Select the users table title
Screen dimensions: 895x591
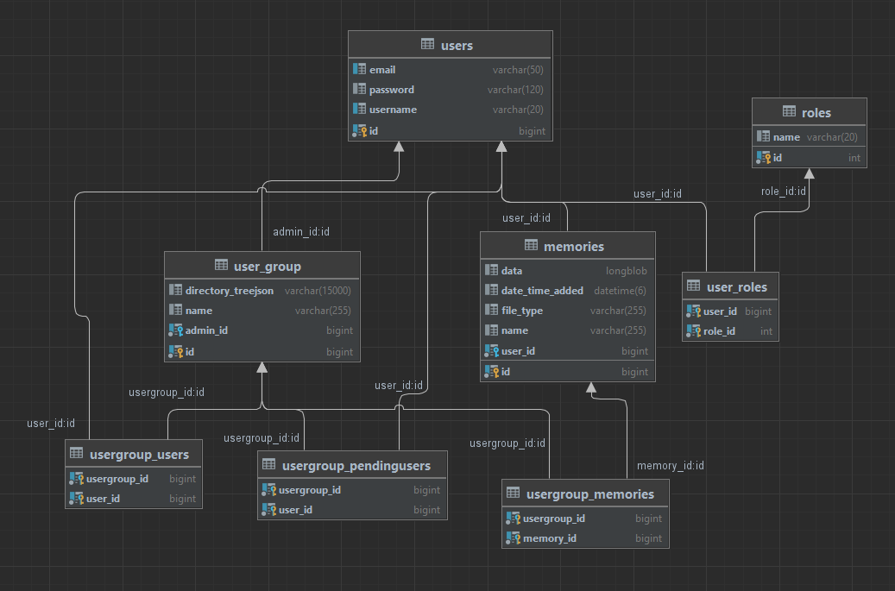pyautogui.click(x=457, y=45)
